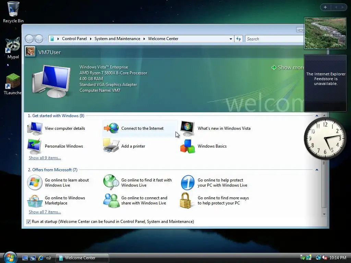The height and width of the screenshot is (263, 351).
Task: Collapse Get started with Windows section
Action: click(x=317, y=116)
